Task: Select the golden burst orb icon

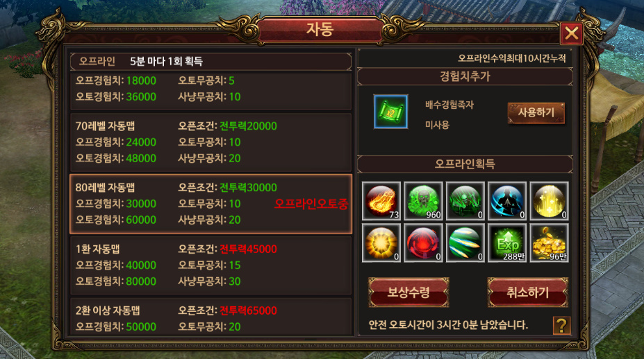Action: click(381, 243)
